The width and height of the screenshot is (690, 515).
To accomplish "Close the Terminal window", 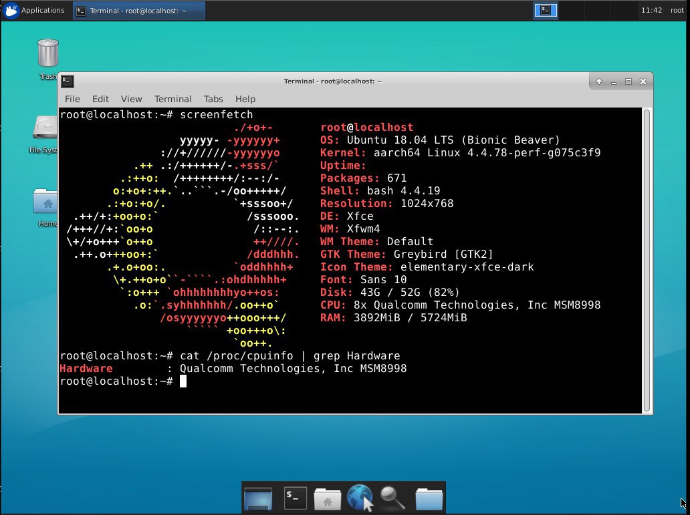I will pyautogui.click(x=643, y=81).
